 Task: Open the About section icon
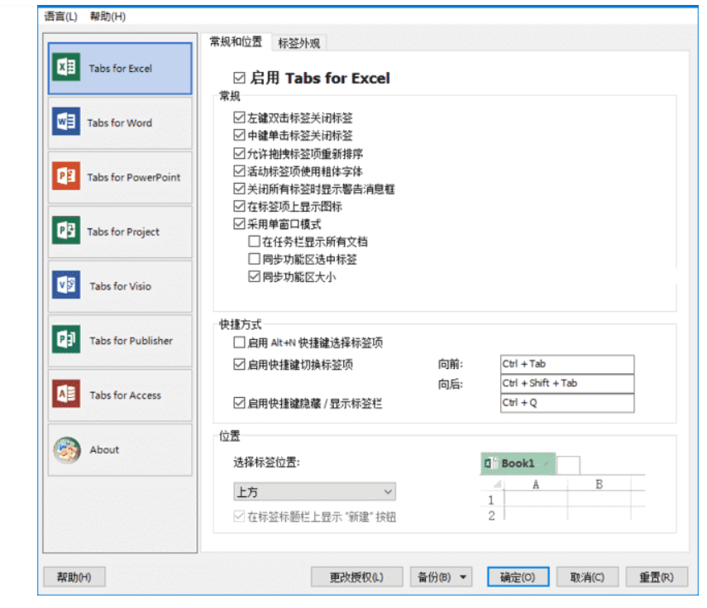[67, 450]
